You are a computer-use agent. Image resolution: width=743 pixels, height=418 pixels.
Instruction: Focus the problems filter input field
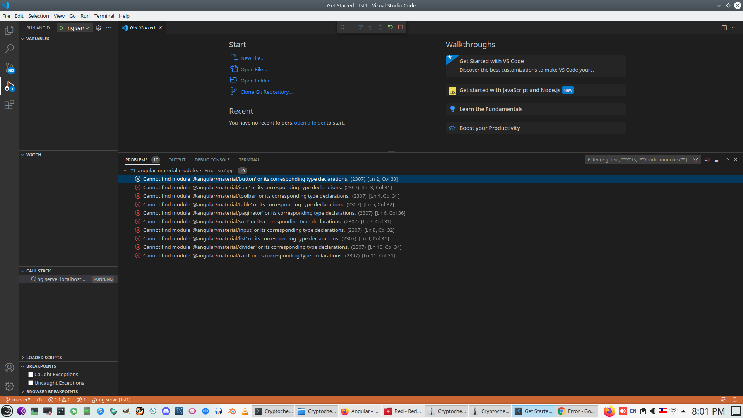[x=637, y=159]
